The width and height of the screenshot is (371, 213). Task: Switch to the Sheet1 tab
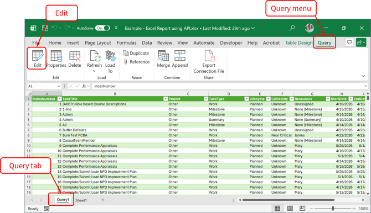tap(81, 200)
